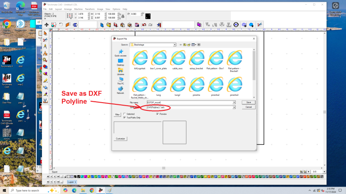
Task: Open Network location in dialog sidebar
Action: point(121,91)
